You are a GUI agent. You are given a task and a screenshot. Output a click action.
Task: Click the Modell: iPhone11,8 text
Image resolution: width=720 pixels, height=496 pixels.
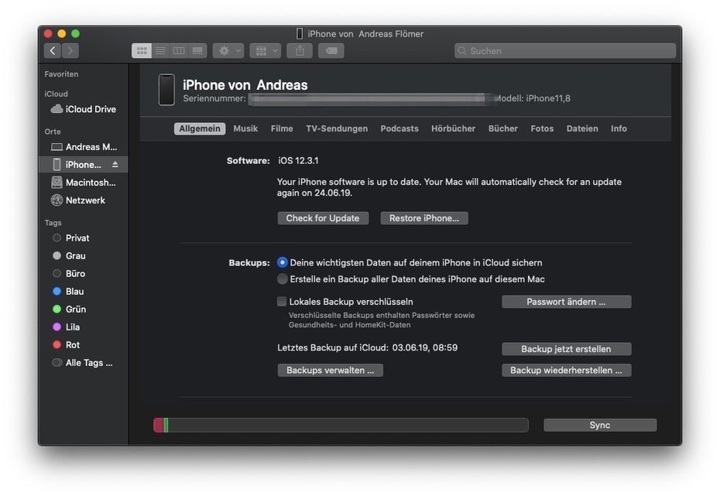(533, 98)
